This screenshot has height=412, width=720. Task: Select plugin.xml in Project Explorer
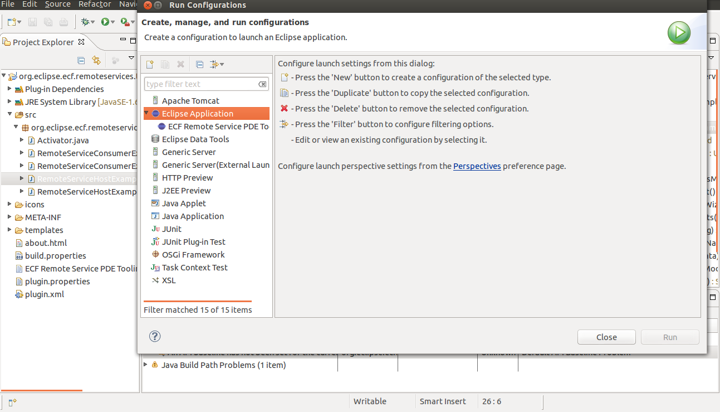(44, 294)
